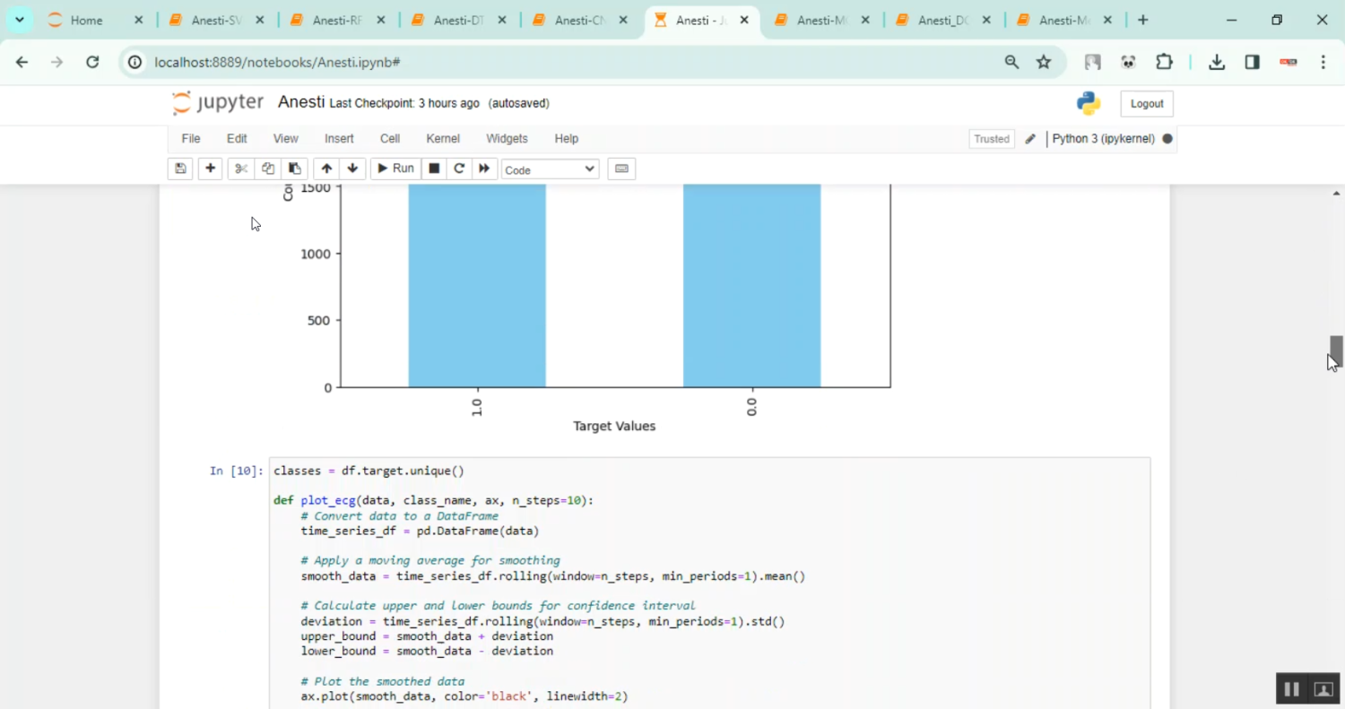
Task: Interrupt the kernel with the stop icon
Action: (434, 169)
